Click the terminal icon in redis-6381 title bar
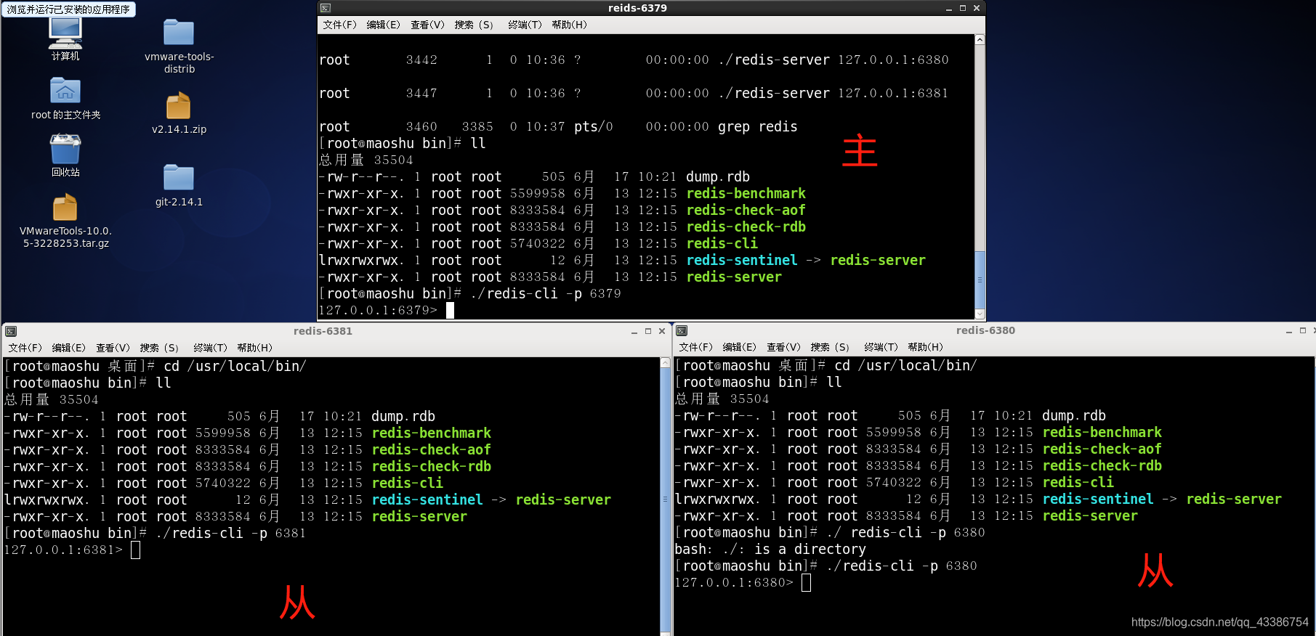This screenshot has width=1316, height=636. pos(11,331)
